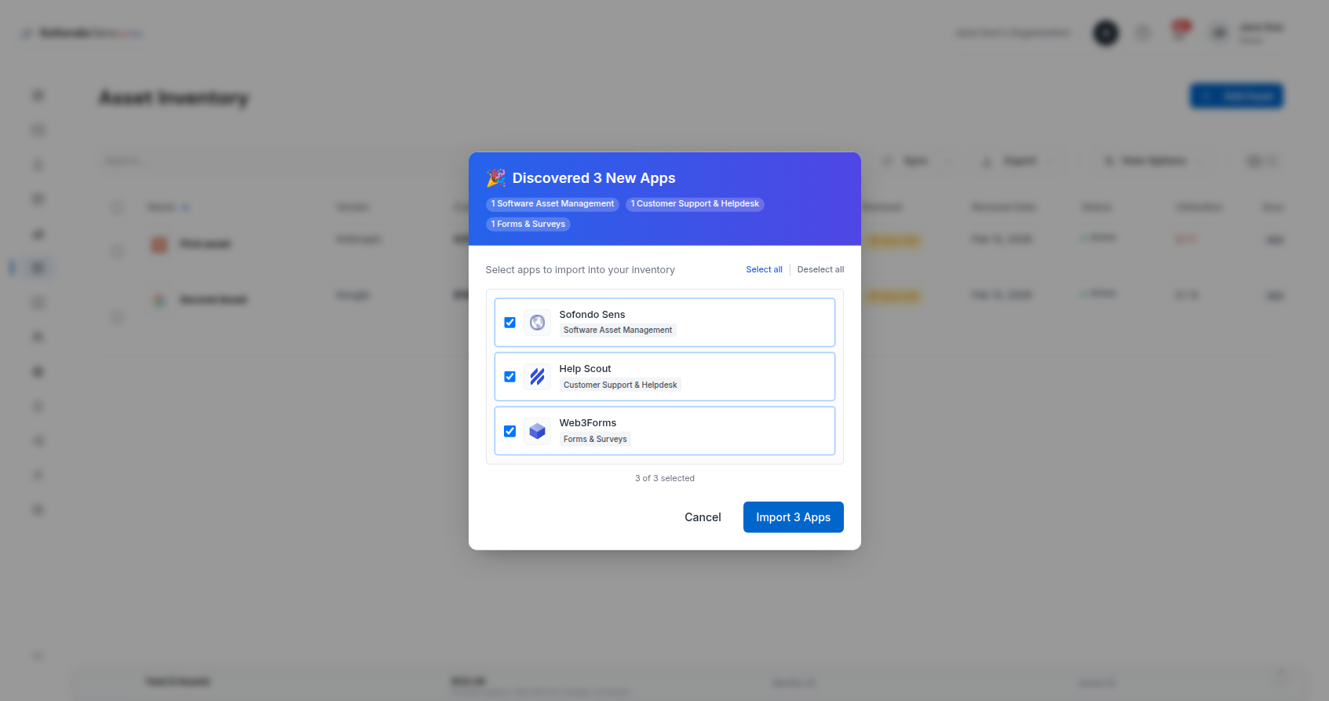1329x701 pixels.
Task: Uncheck the Help Scout checkbox
Action: (509, 377)
